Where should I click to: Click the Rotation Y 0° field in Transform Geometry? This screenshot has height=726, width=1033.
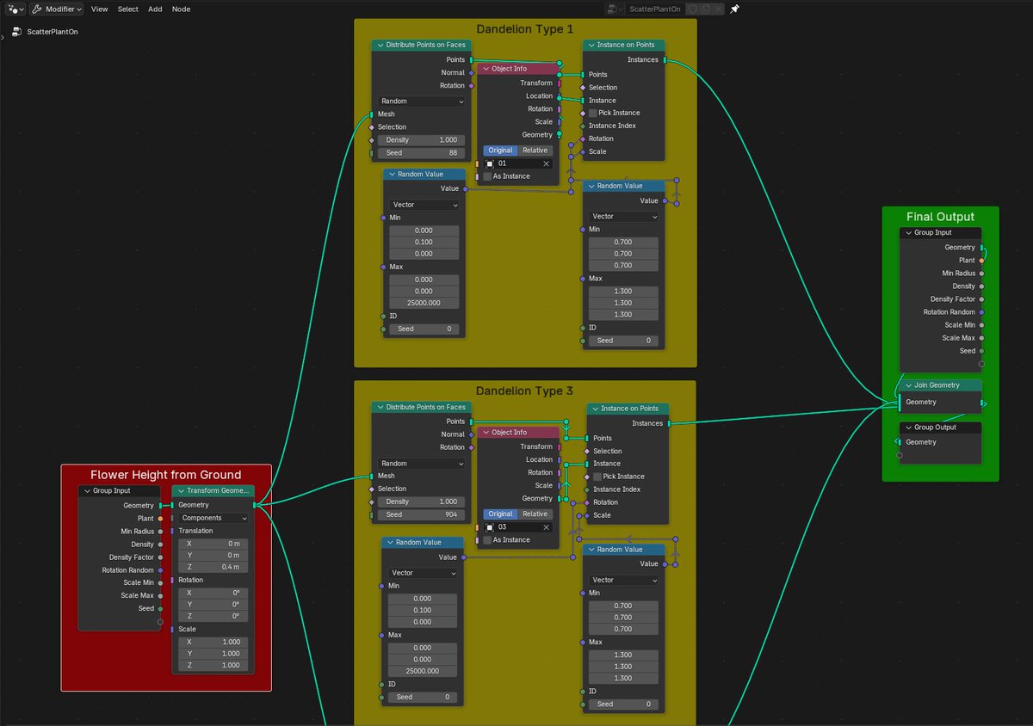[x=213, y=605]
